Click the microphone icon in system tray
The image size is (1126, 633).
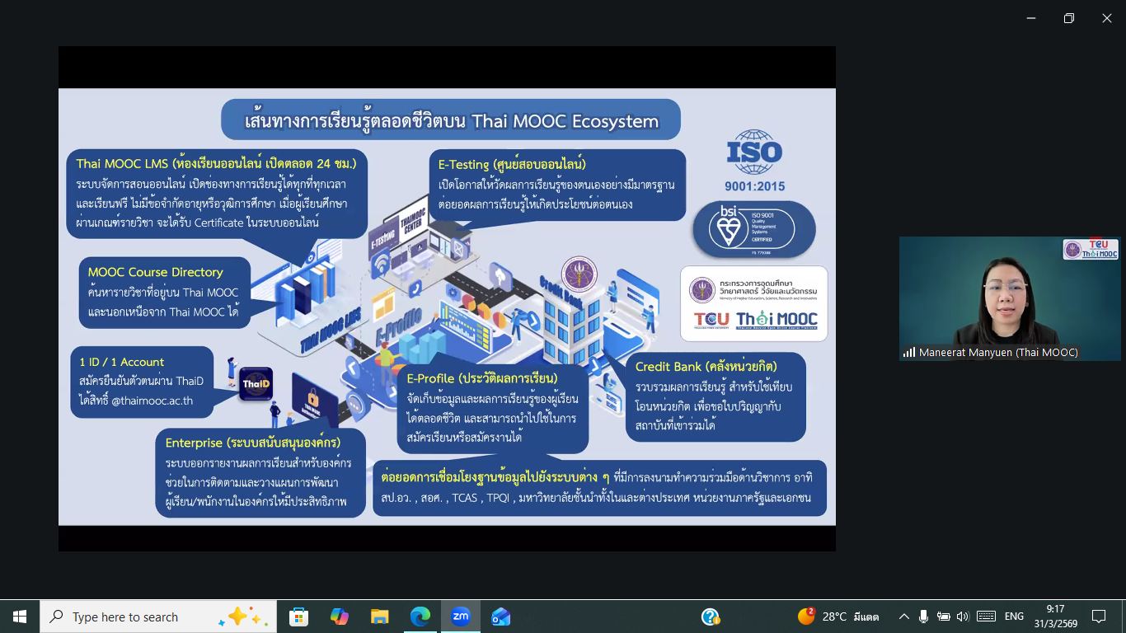tap(923, 617)
